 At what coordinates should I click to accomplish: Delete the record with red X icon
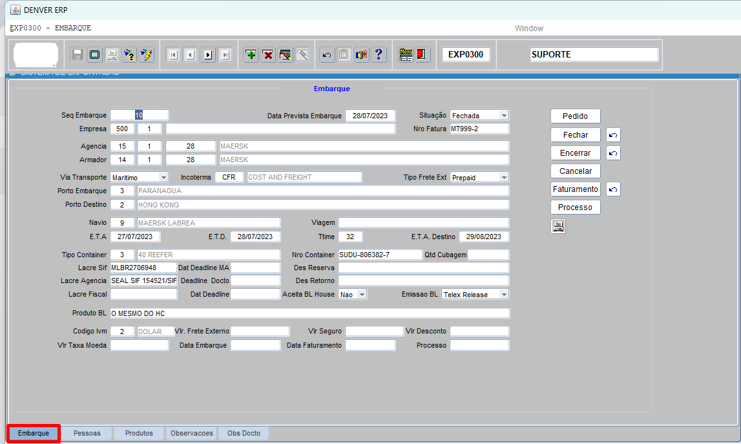268,55
